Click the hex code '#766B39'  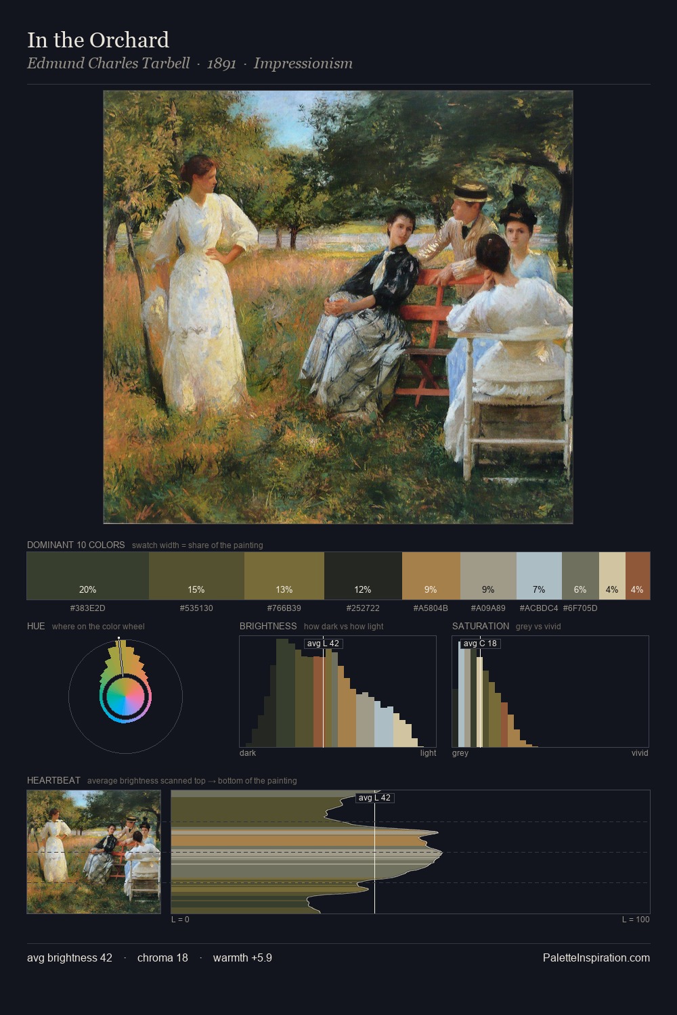tap(284, 608)
